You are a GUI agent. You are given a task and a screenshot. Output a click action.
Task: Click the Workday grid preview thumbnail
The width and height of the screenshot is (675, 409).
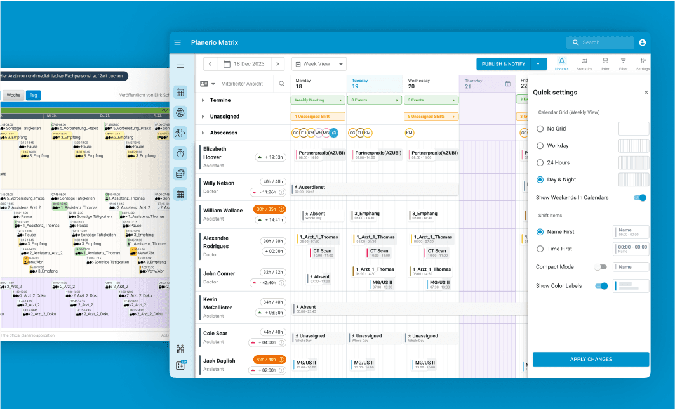(x=634, y=146)
